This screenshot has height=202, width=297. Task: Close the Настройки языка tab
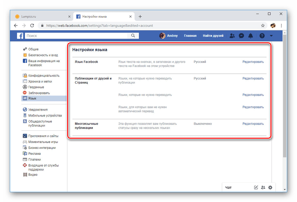(131, 16)
